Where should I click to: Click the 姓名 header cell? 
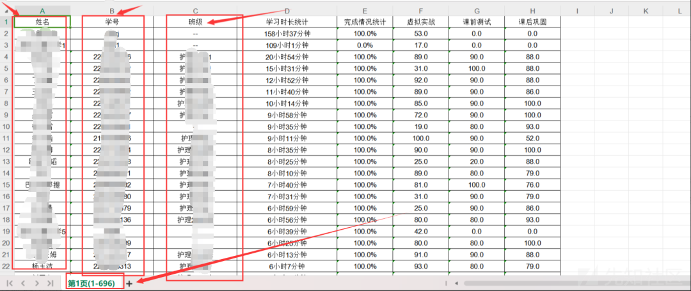[42, 22]
